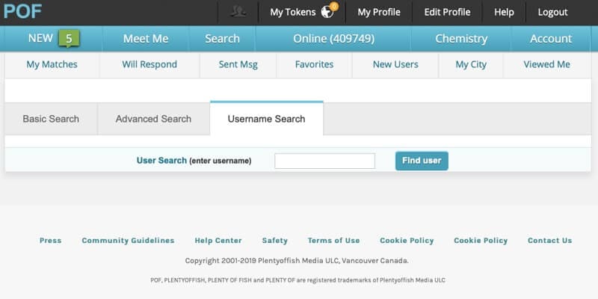This screenshot has width=598, height=299.
Task: View My Matches
Action: [x=52, y=64]
